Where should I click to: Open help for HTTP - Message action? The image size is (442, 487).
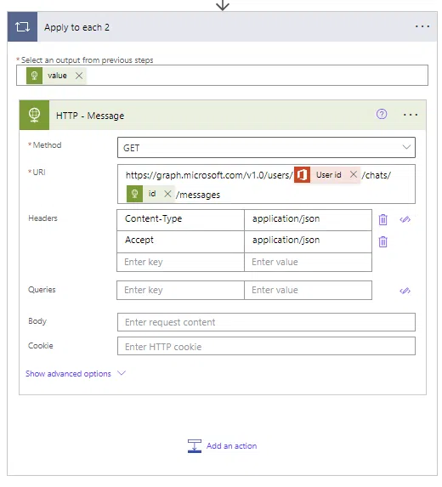[x=382, y=114]
